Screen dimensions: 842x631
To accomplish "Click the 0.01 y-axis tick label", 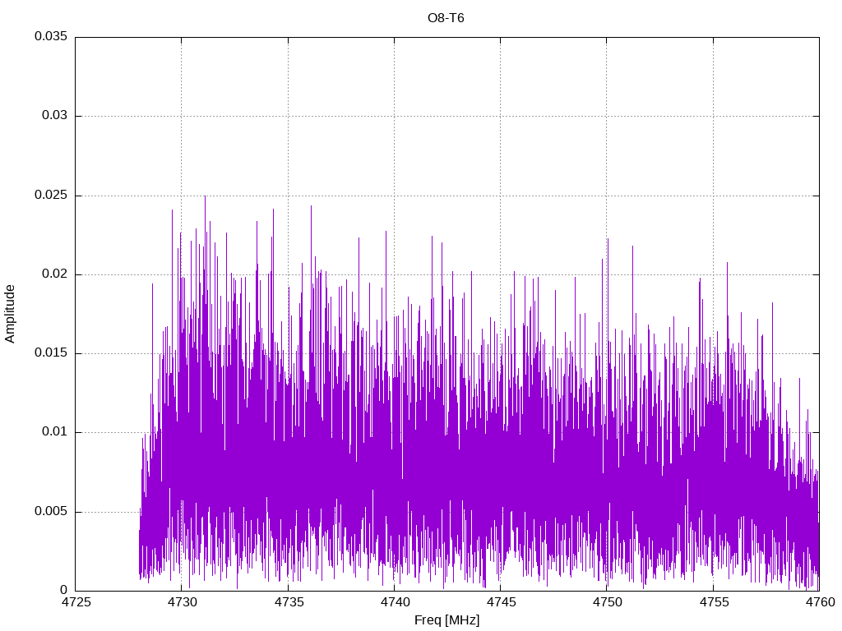I will 53,432.
